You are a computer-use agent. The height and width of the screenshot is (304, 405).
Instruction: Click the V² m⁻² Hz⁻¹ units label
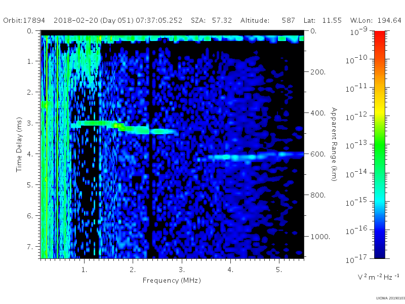coord(379,277)
